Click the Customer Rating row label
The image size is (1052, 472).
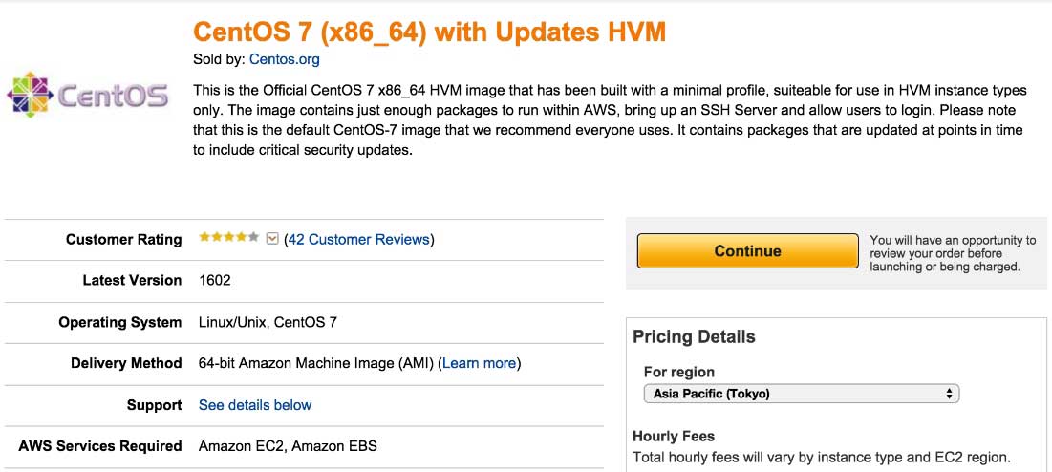(x=123, y=240)
